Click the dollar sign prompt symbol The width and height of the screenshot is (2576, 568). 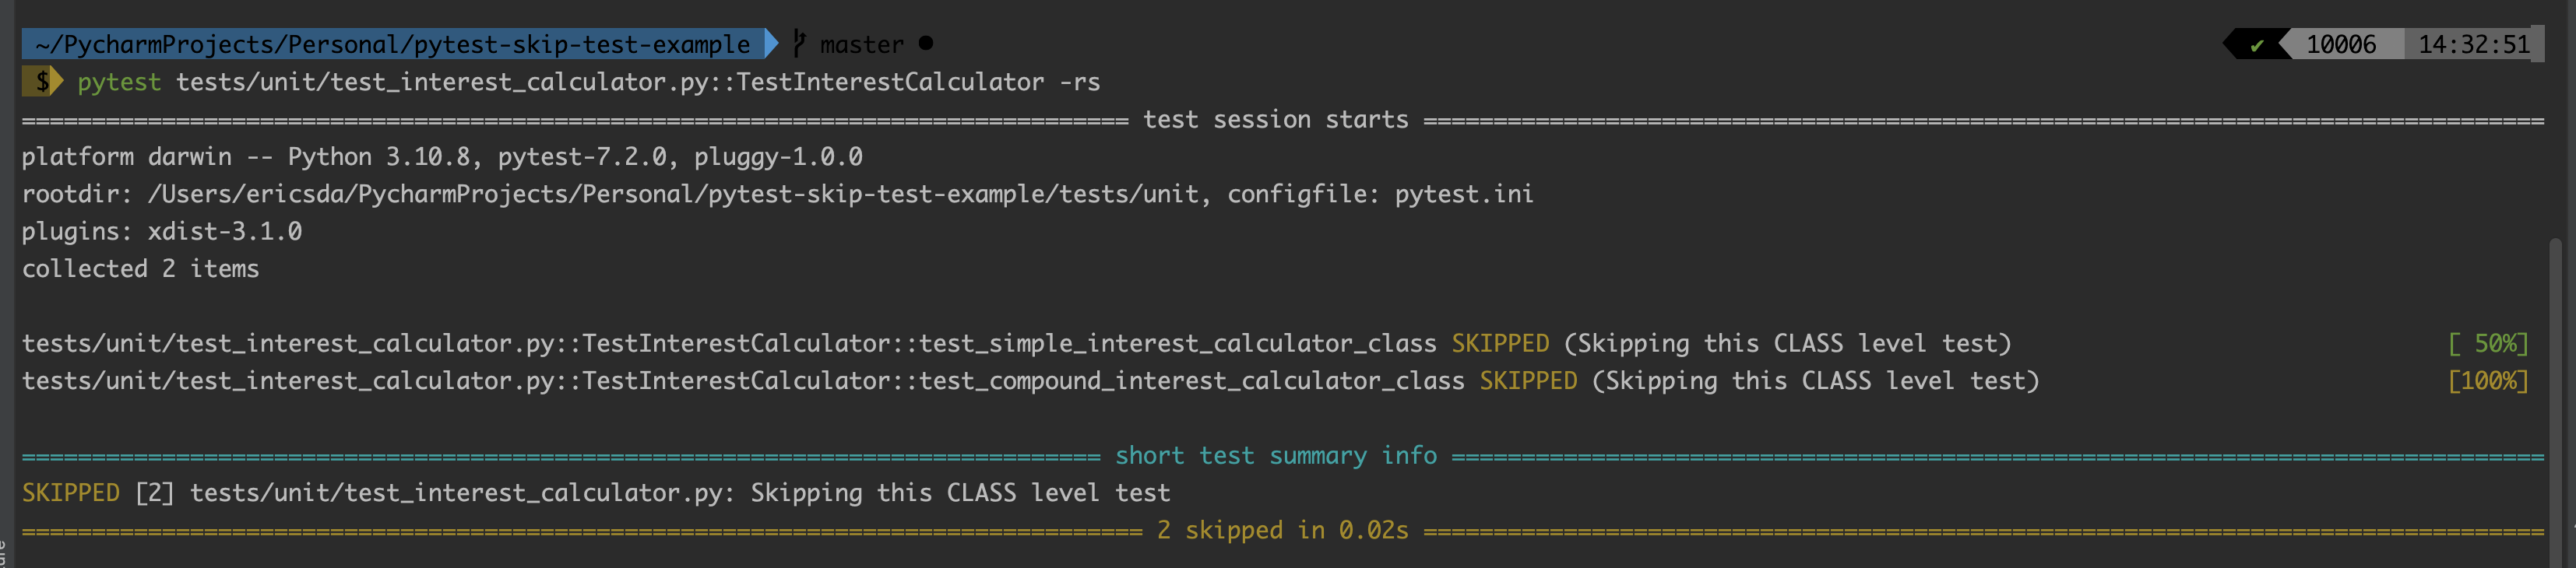pyautogui.click(x=42, y=81)
